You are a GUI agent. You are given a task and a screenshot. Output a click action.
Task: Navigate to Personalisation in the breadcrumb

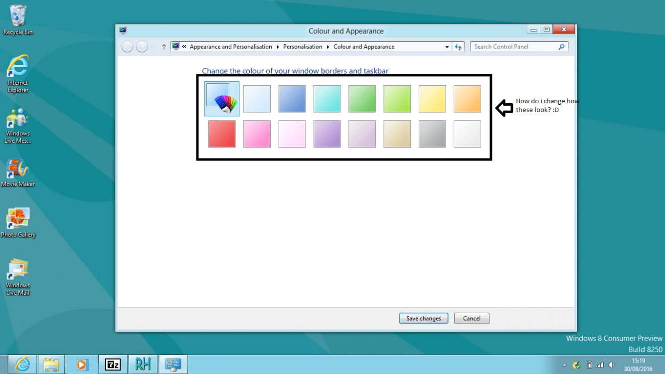coord(303,46)
